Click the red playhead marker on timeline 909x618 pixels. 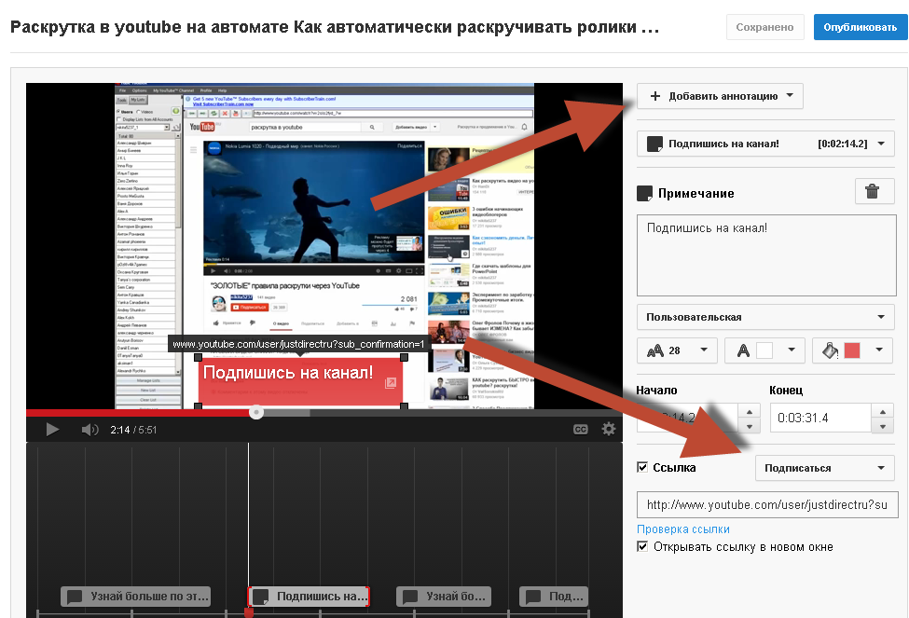point(249,612)
